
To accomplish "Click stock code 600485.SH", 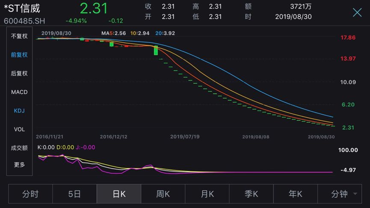I will (24, 21).
